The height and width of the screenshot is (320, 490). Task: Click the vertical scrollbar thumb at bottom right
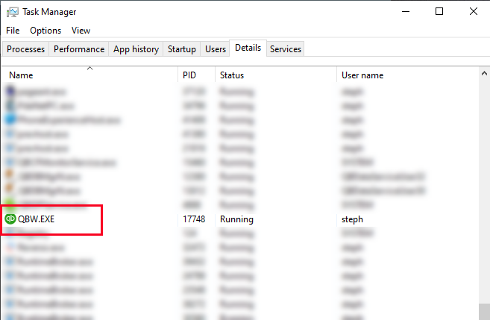(x=484, y=312)
